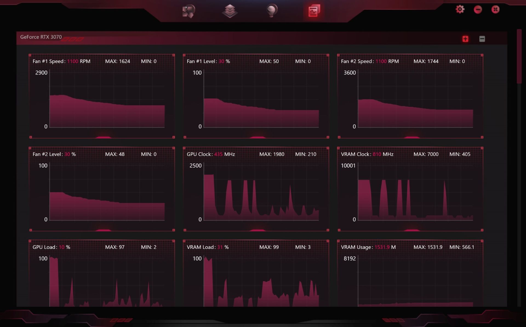Image resolution: width=526 pixels, height=327 pixels.
Task: Click the MAX: 1980 value
Action: [x=272, y=154]
